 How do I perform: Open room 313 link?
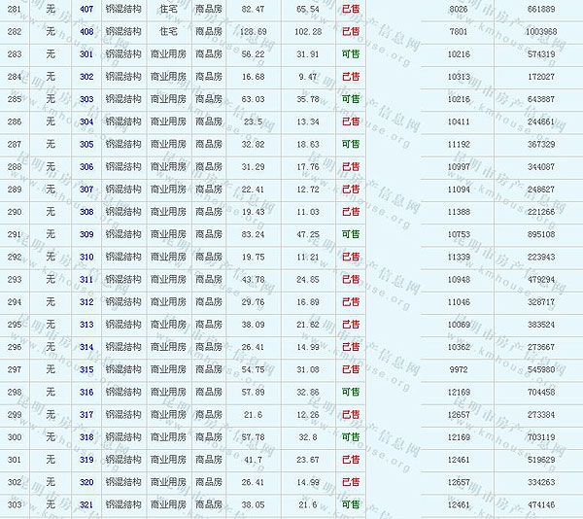point(86,325)
